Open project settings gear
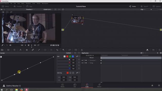162x91 pixels. tap(159, 85)
